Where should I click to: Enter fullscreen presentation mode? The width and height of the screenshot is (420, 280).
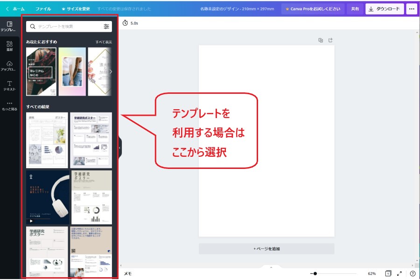point(399,273)
